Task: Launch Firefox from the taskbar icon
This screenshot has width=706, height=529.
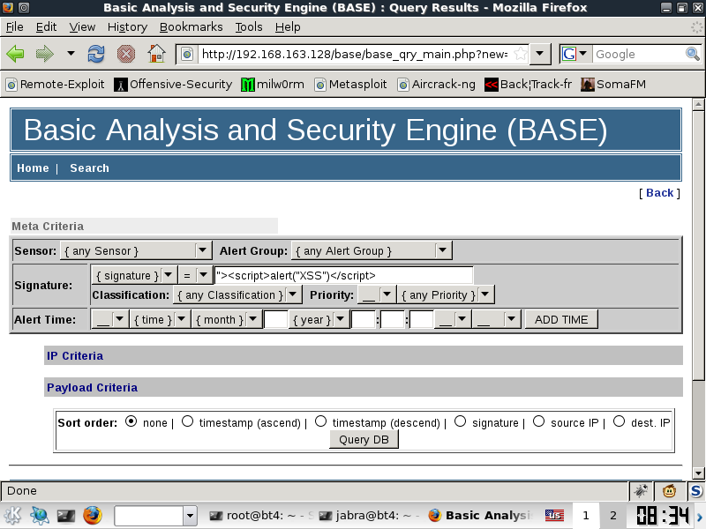Action: 93,516
